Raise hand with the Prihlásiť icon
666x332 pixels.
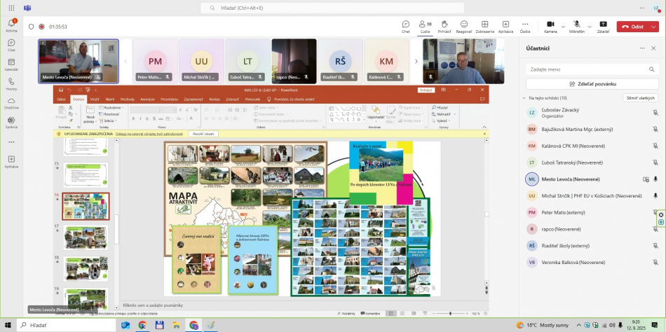point(444,25)
